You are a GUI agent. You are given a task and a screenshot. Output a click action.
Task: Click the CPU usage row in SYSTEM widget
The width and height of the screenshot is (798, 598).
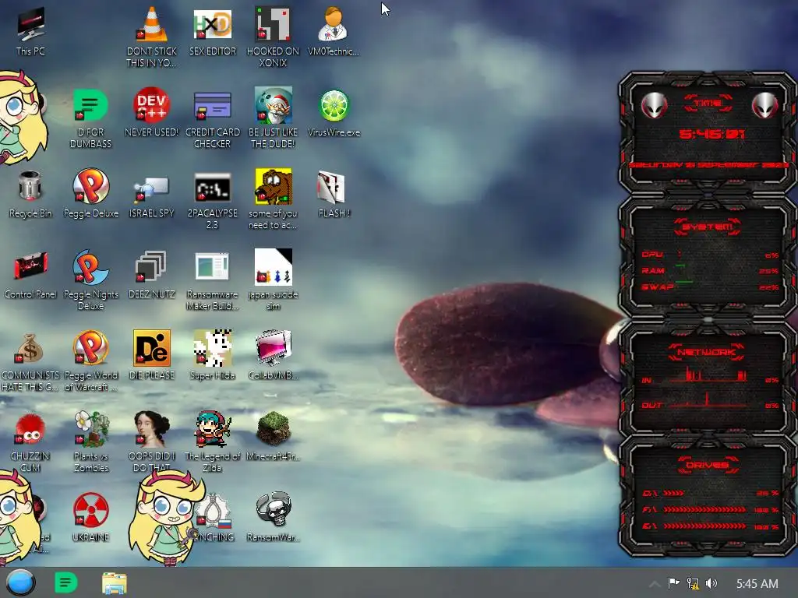[709, 255]
